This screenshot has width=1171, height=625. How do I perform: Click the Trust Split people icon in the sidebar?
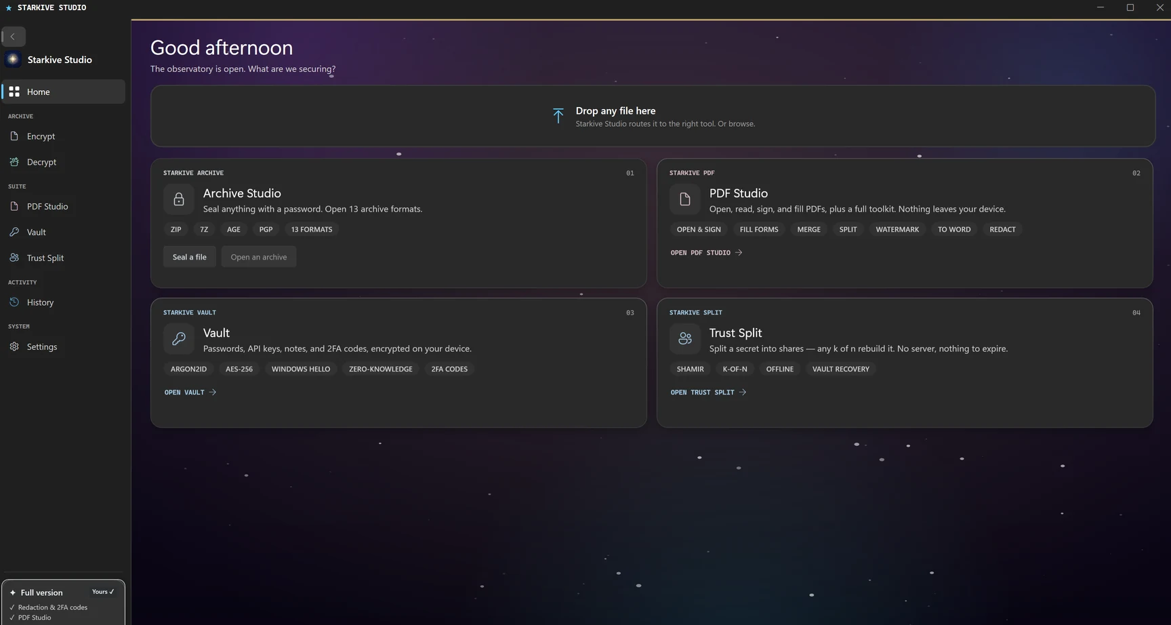(14, 258)
